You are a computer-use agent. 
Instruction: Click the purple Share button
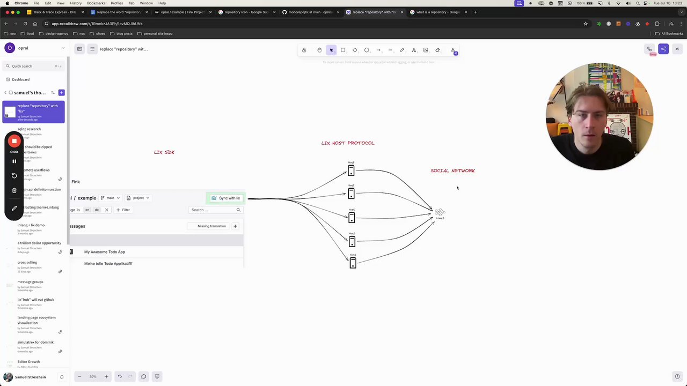(x=663, y=49)
